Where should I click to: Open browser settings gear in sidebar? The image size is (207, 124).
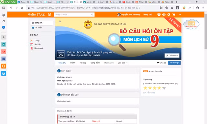[4, 15]
